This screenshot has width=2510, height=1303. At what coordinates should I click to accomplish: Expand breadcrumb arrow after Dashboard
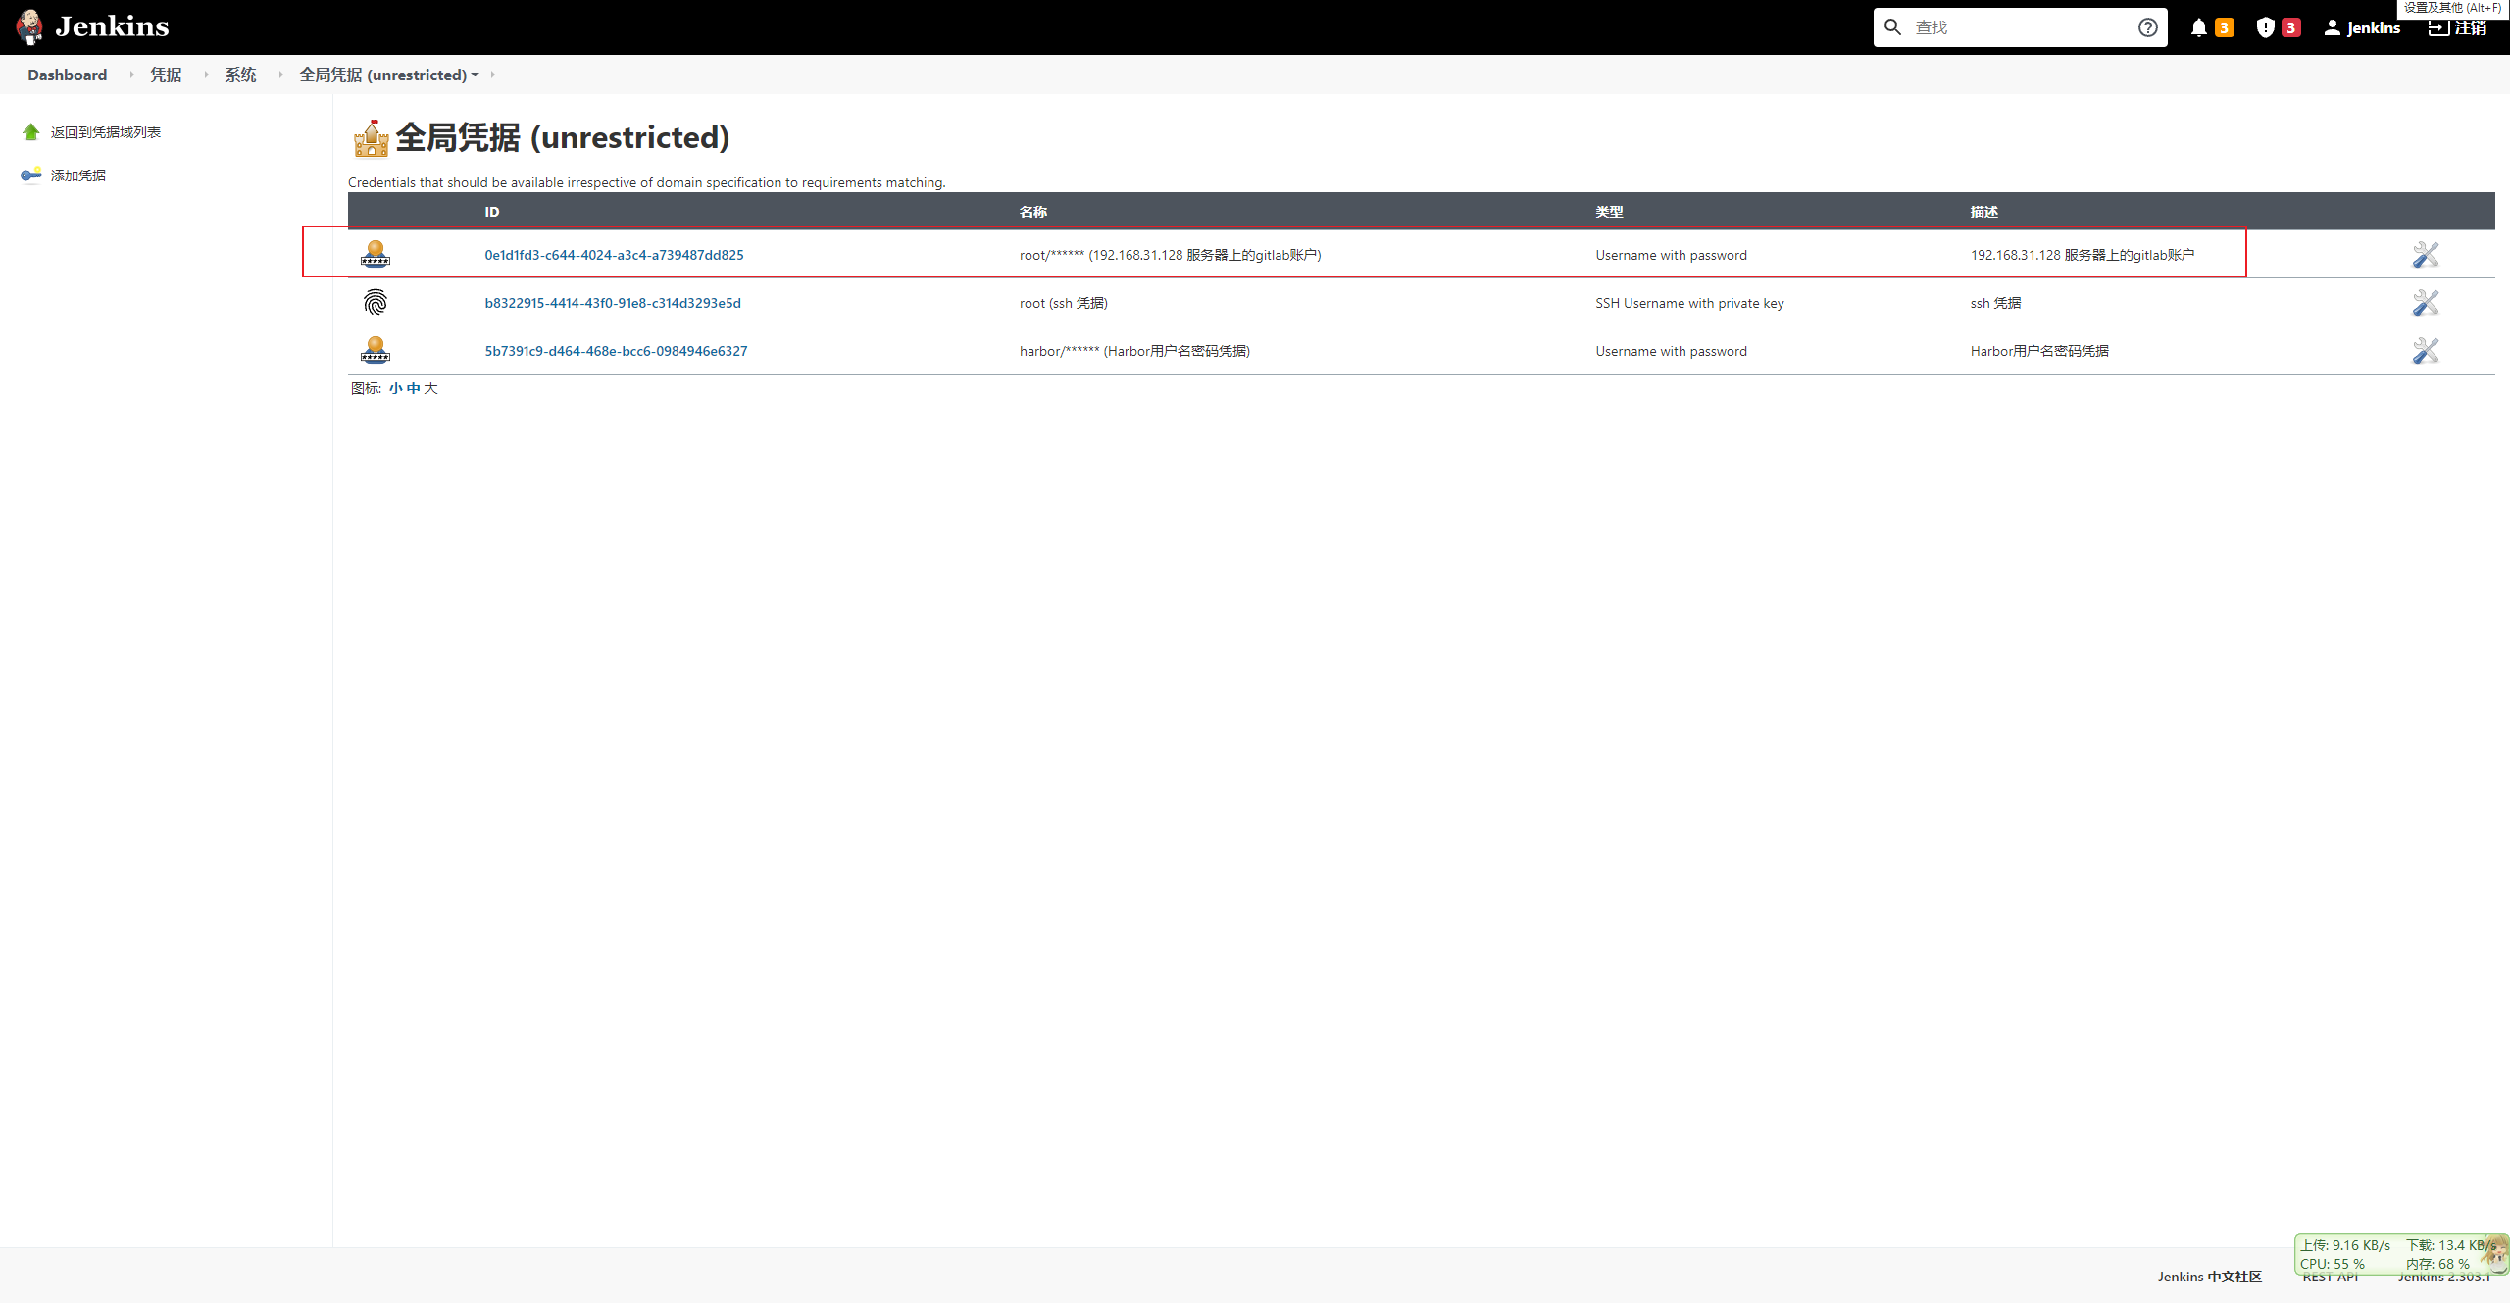pos(131,75)
